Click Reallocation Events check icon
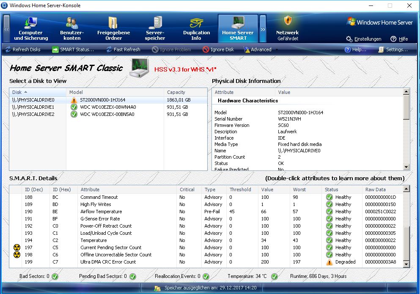Image resolution: width=420 pixels, height=294 pixels. click(206, 277)
